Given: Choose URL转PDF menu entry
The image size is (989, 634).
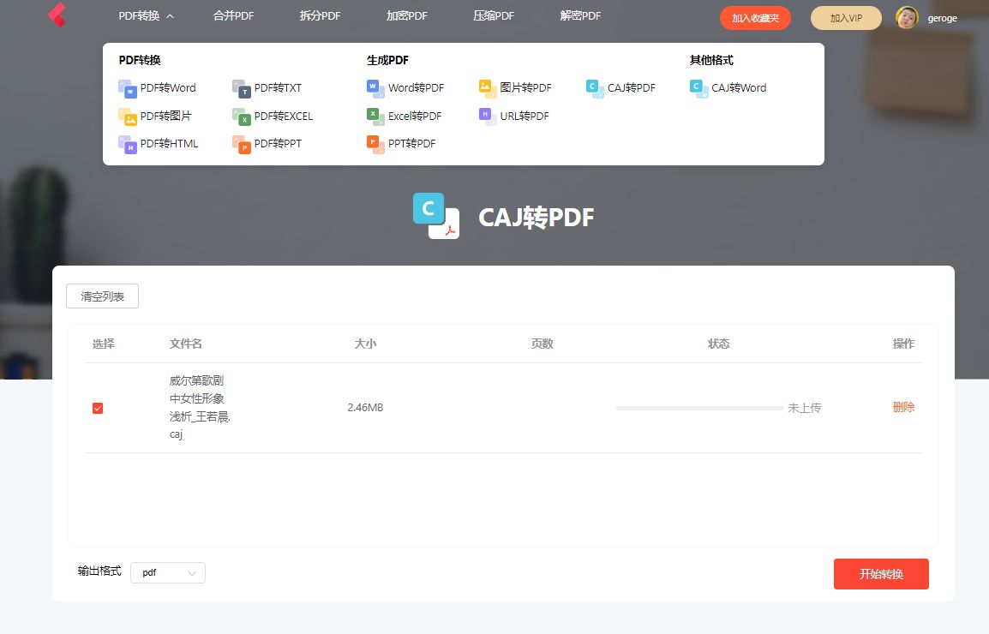Looking at the screenshot, I should [x=524, y=116].
